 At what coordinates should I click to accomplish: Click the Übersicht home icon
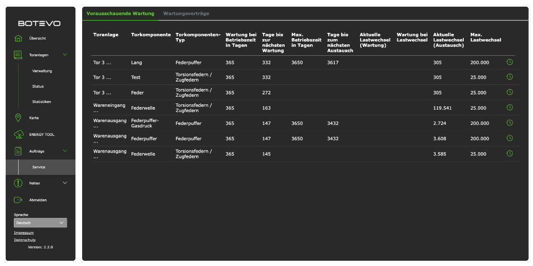pos(18,39)
